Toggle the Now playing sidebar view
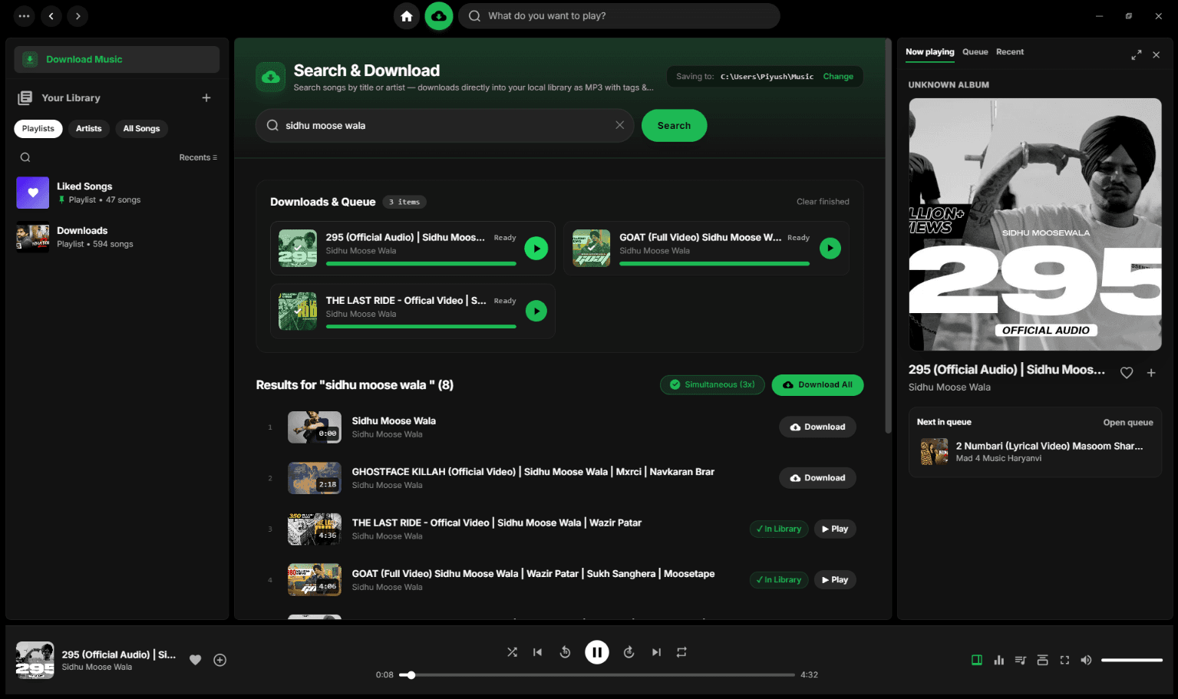 coord(976,660)
